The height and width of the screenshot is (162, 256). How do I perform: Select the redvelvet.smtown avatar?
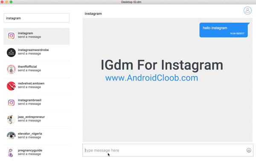(x=11, y=86)
